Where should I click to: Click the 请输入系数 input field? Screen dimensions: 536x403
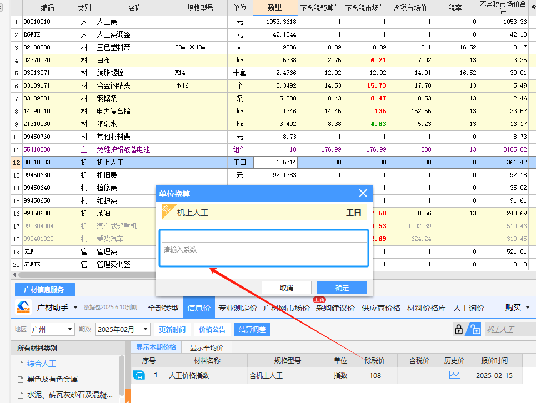(x=264, y=249)
